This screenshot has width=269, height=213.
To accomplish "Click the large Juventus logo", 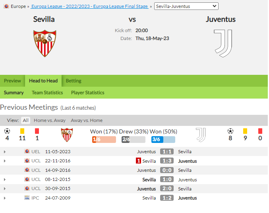I will point(223,44).
